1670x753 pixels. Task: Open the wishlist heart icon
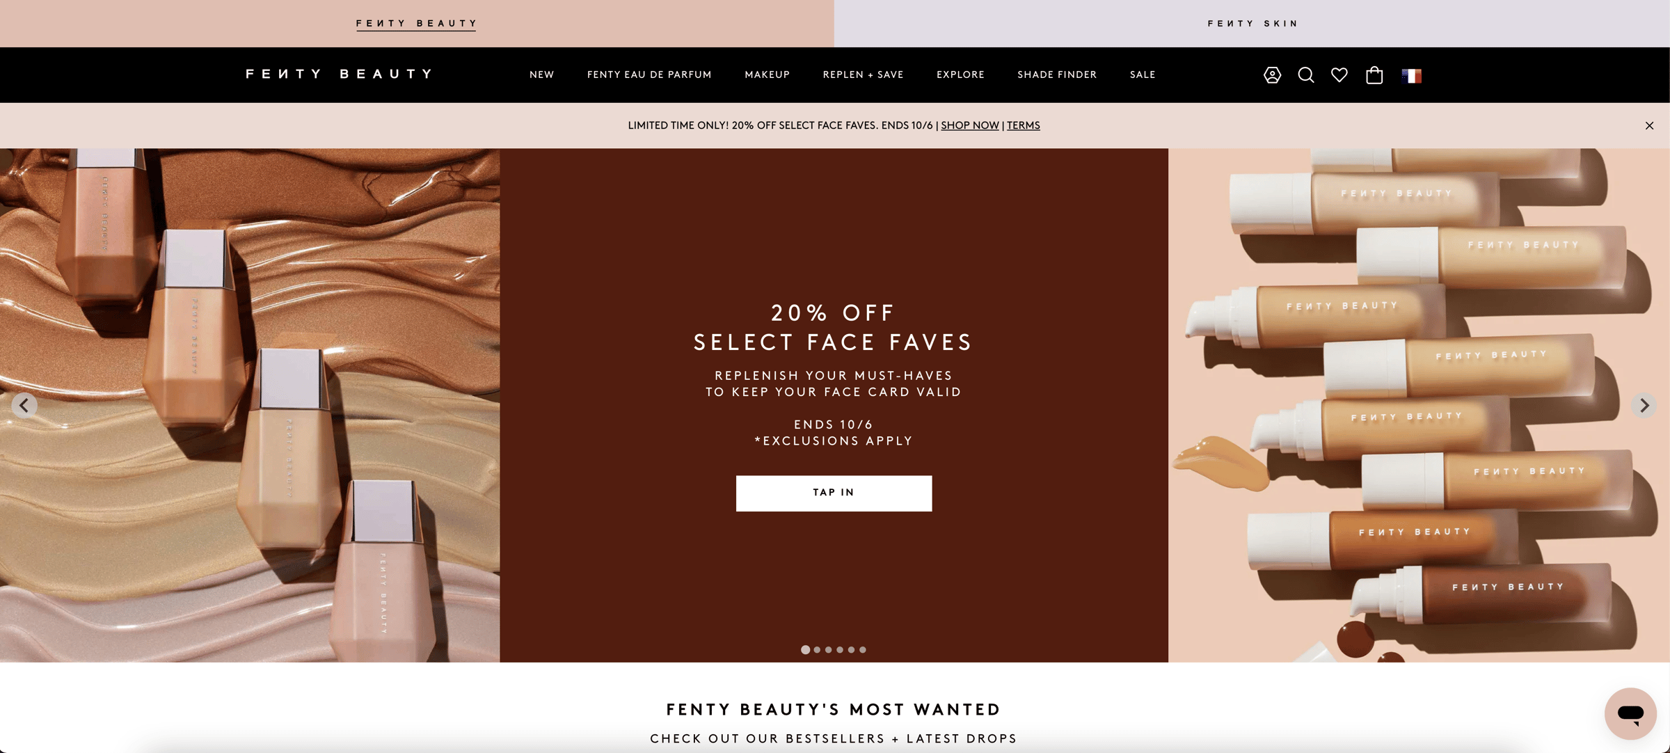pyautogui.click(x=1339, y=75)
